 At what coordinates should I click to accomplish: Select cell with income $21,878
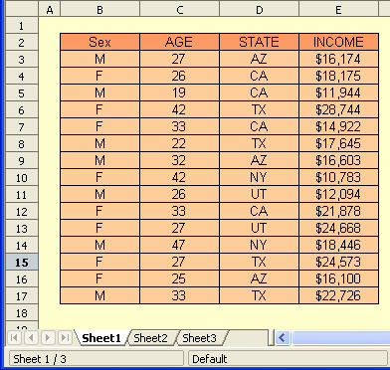click(x=338, y=211)
